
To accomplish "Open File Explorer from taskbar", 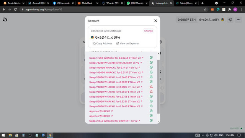I will pos(10,135).
